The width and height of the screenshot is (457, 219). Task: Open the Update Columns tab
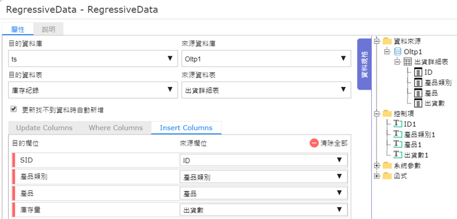coord(44,127)
